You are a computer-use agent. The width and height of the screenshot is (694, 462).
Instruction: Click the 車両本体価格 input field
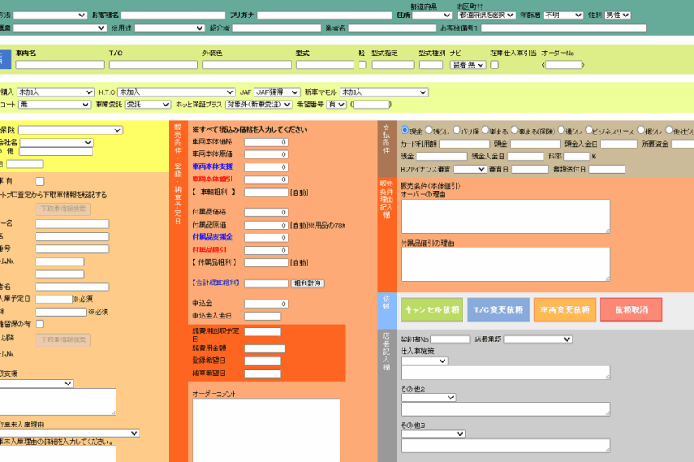(266, 143)
